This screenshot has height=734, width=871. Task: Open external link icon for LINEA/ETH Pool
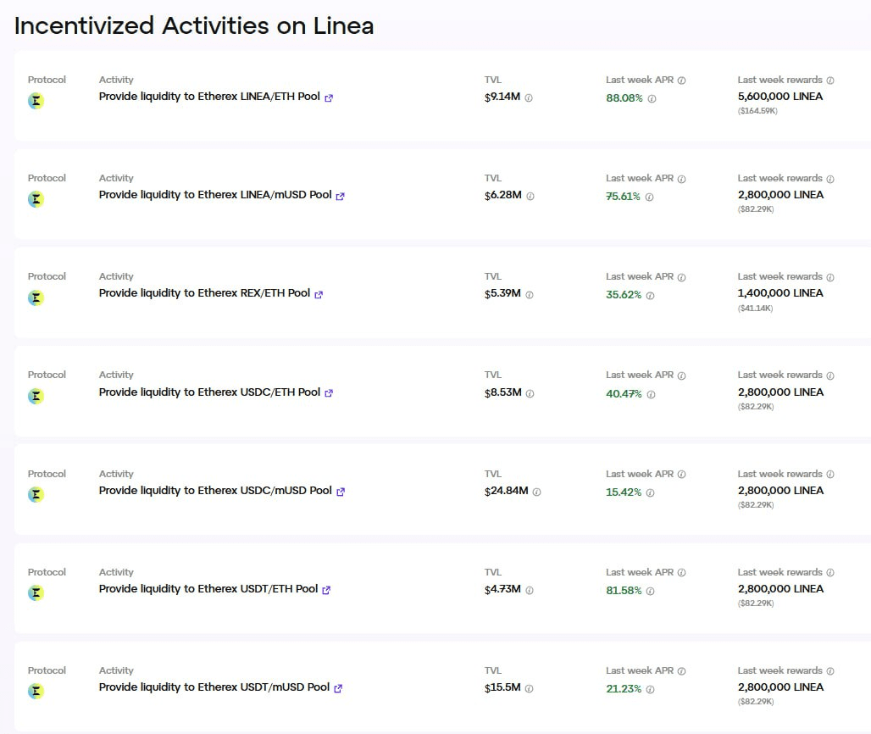tap(329, 97)
